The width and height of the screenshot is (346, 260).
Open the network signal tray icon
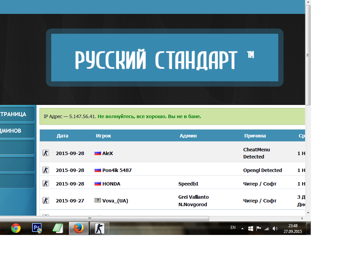point(267,229)
